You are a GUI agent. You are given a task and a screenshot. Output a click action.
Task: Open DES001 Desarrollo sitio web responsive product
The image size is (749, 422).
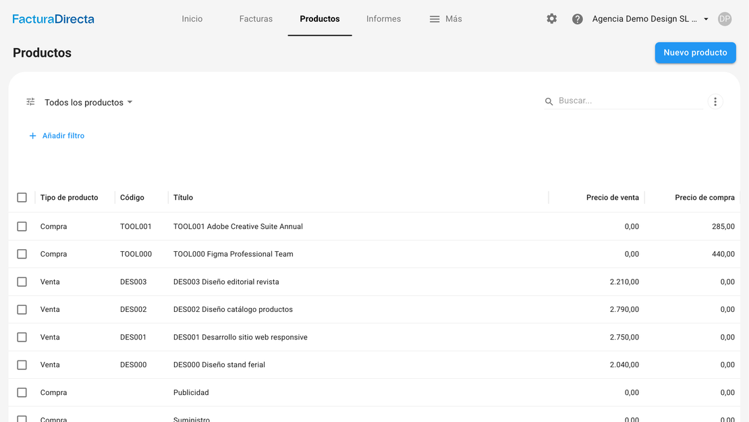click(240, 337)
